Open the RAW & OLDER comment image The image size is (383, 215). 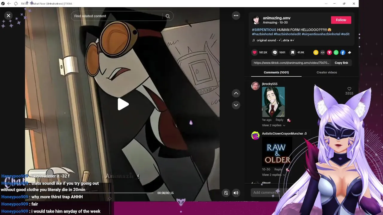click(277, 152)
